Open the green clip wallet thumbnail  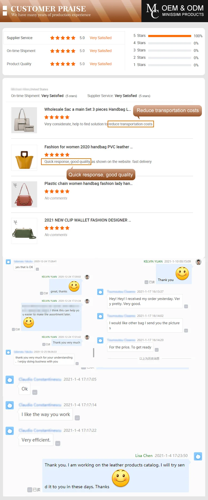pyautogui.click(x=24, y=231)
